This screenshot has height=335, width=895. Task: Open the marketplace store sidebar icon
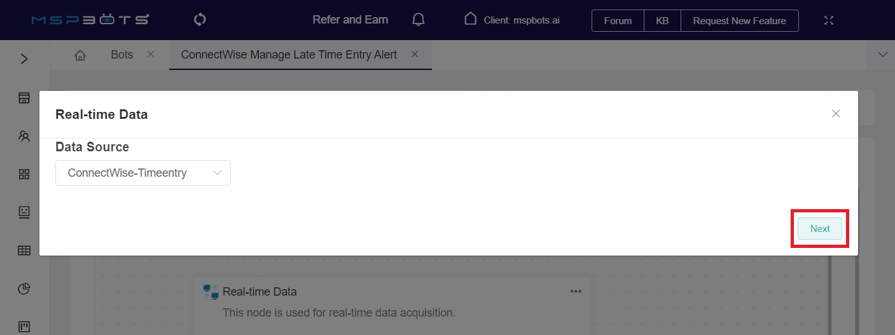point(24,97)
